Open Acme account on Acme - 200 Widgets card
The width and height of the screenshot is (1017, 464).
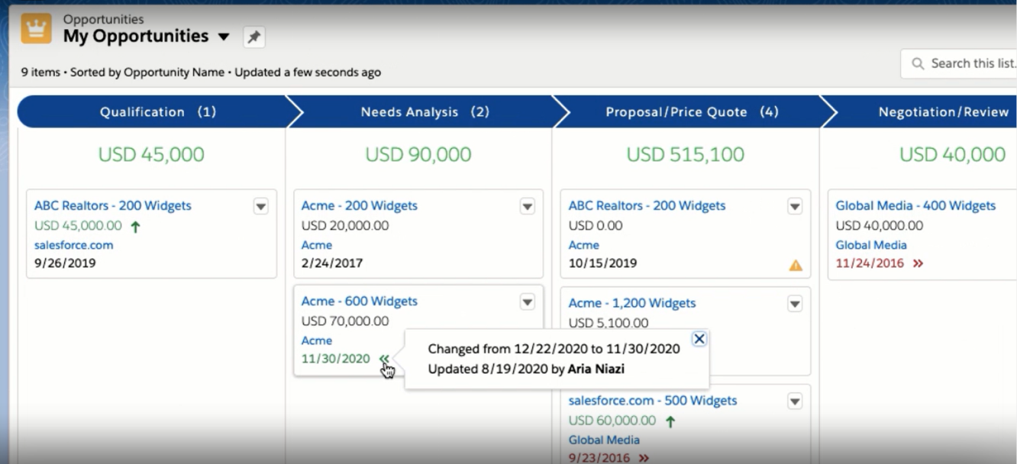tap(317, 245)
